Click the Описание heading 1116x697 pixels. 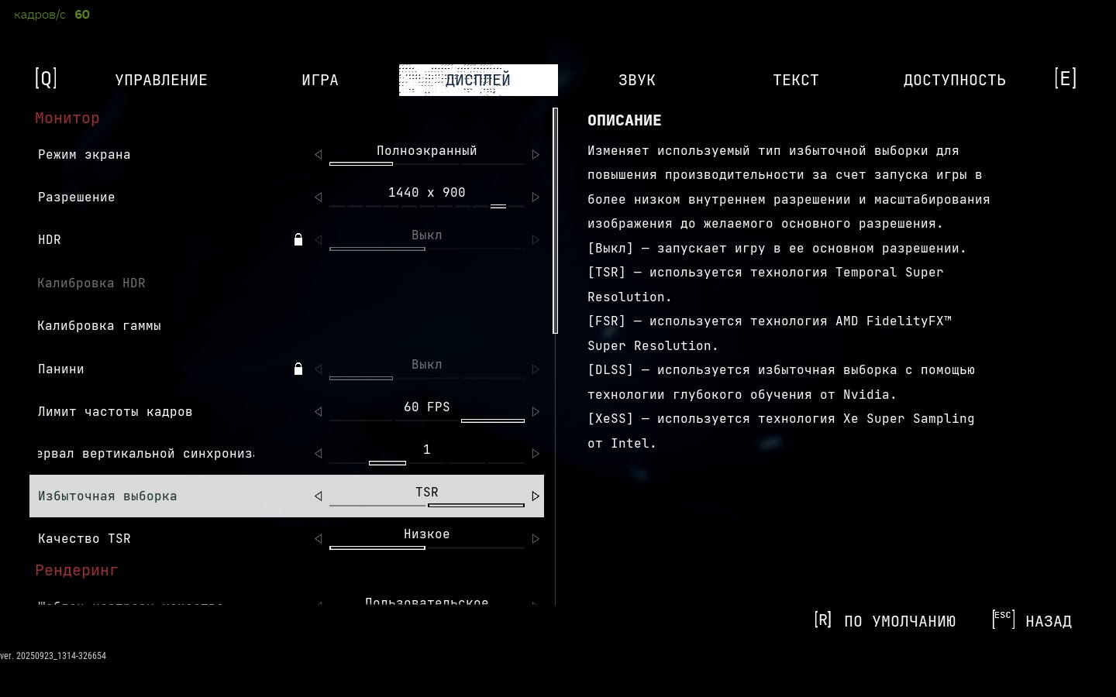[625, 121]
